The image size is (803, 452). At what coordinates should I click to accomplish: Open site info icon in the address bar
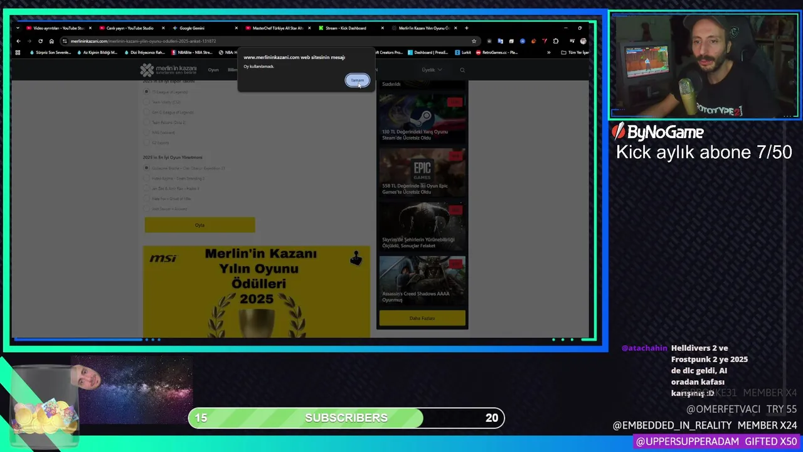click(x=65, y=41)
